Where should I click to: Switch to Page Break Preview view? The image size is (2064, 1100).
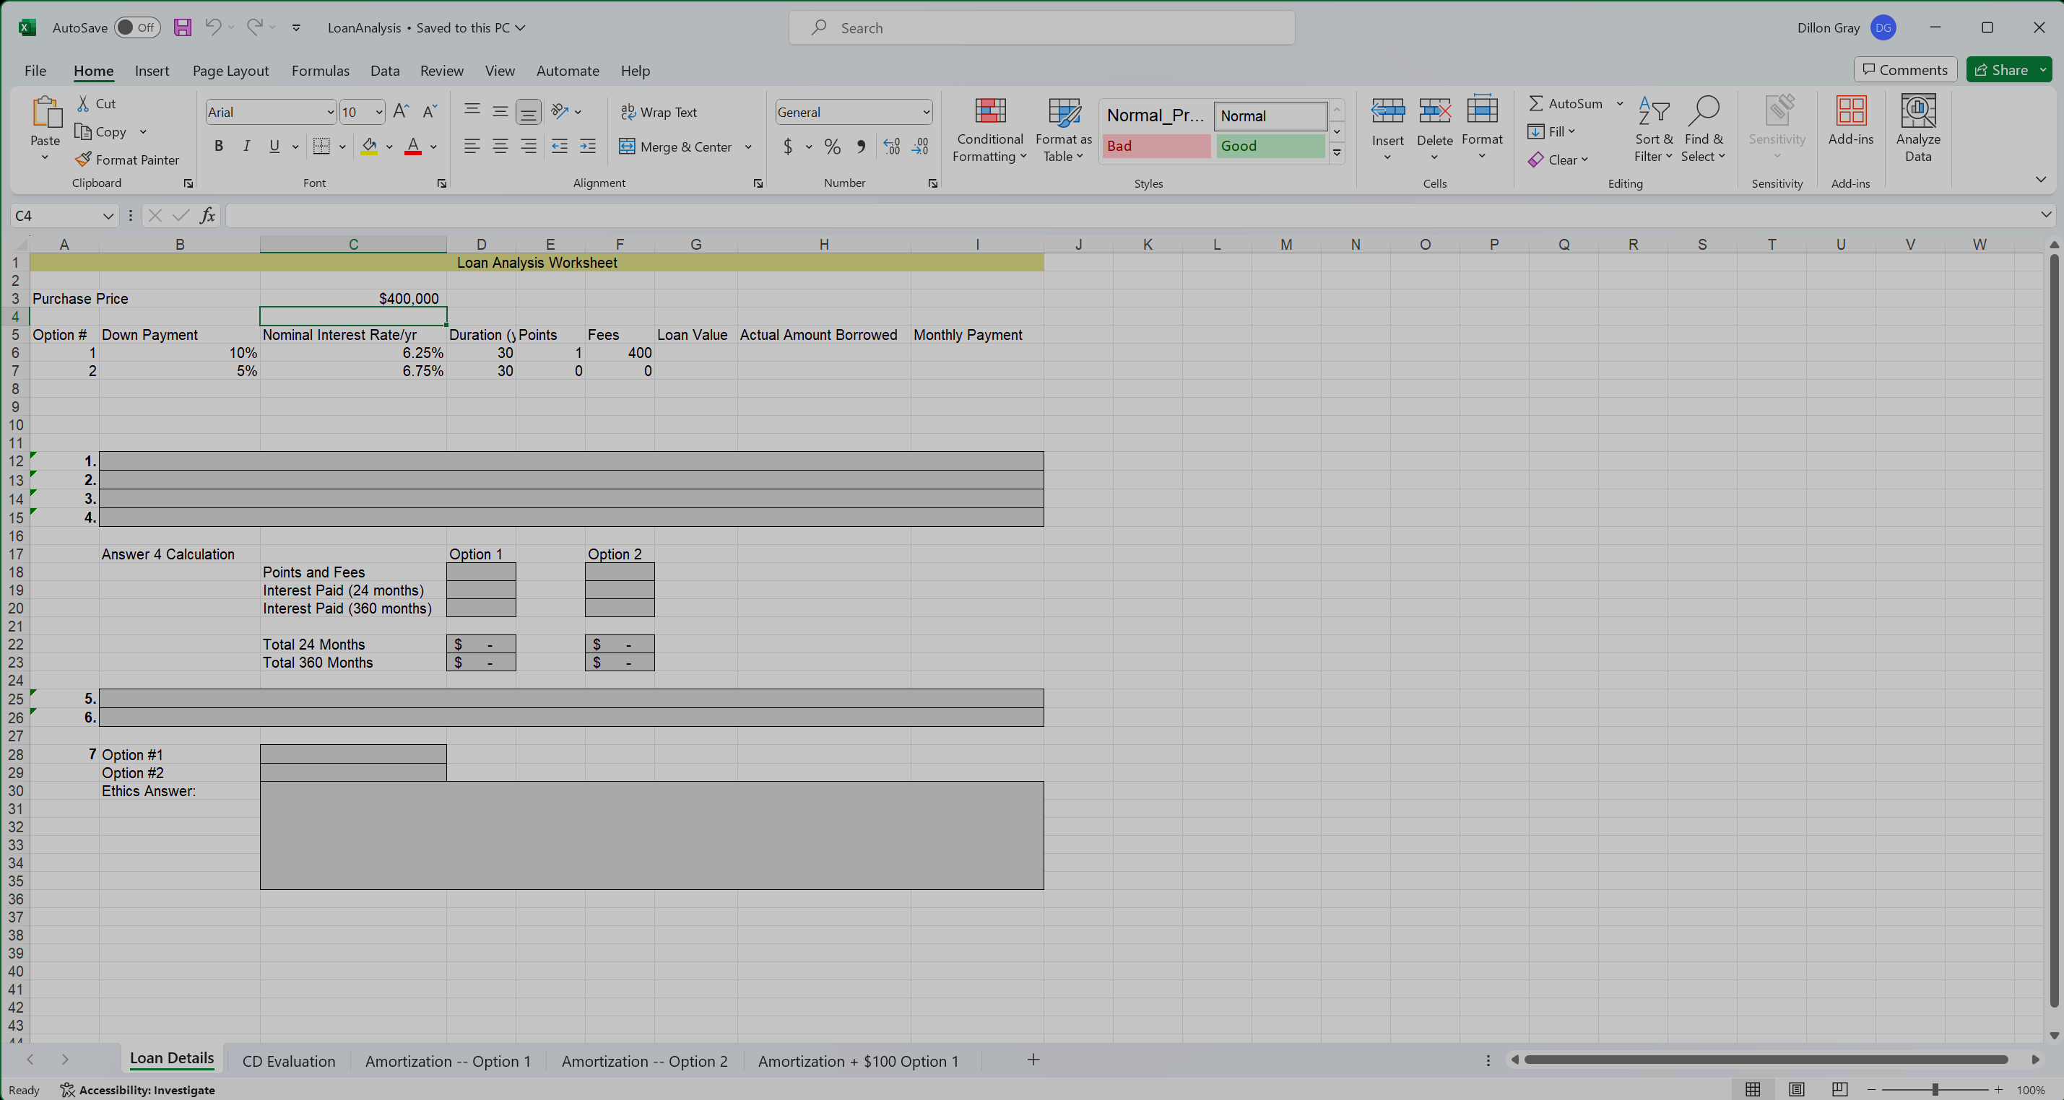pos(1839,1088)
